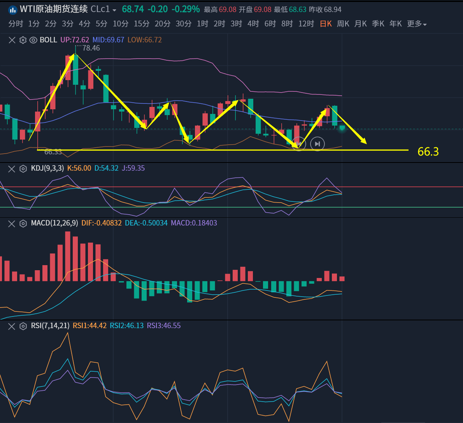Choose the 15分 timeframe
Screen dimensions: 463x423
pyautogui.click(x=142, y=24)
